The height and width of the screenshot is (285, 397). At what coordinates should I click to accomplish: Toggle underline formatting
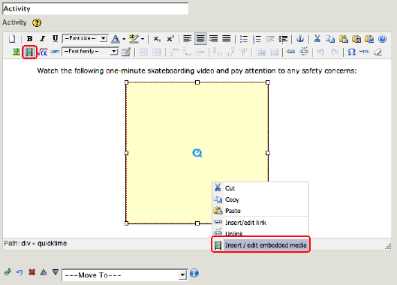tap(55, 39)
